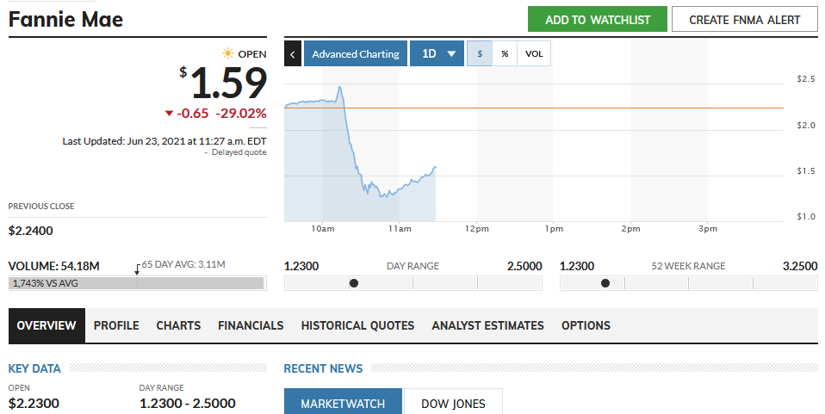This screenshot has height=414, width=825.
Task: Click the 52 WEEK RANGE label
Action: tap(688, 266)
